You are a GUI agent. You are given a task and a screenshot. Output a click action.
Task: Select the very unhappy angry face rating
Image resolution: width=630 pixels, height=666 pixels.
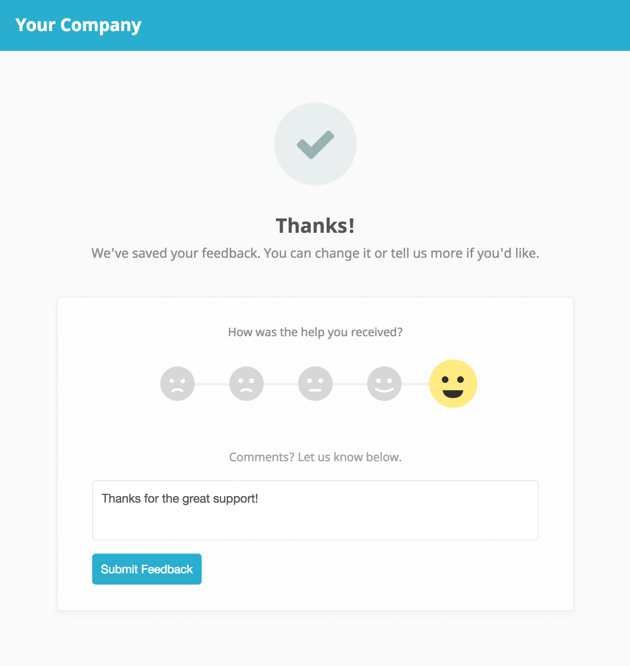click(x=178, y=384)
